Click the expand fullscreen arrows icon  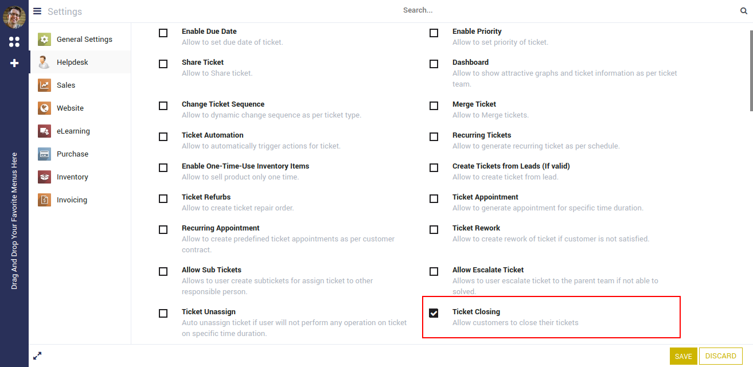pos(37,356)
